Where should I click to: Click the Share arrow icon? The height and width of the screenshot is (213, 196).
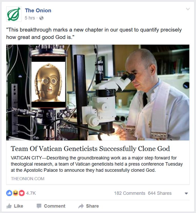coord(81,206)
